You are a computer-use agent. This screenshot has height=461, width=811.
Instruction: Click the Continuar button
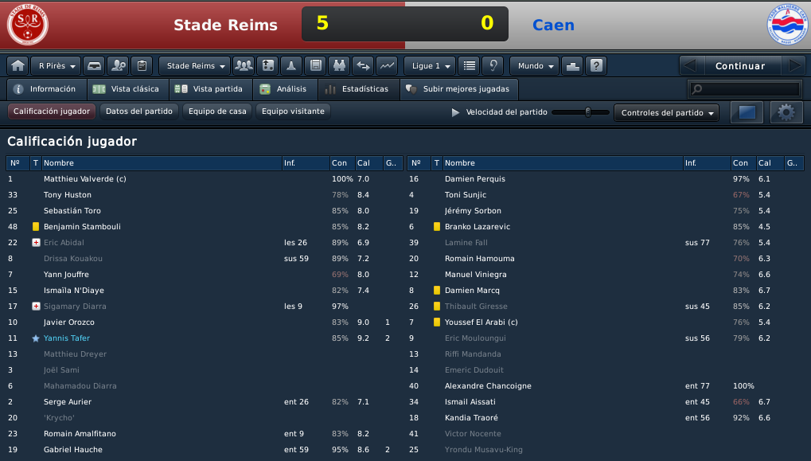pos(740,66)
